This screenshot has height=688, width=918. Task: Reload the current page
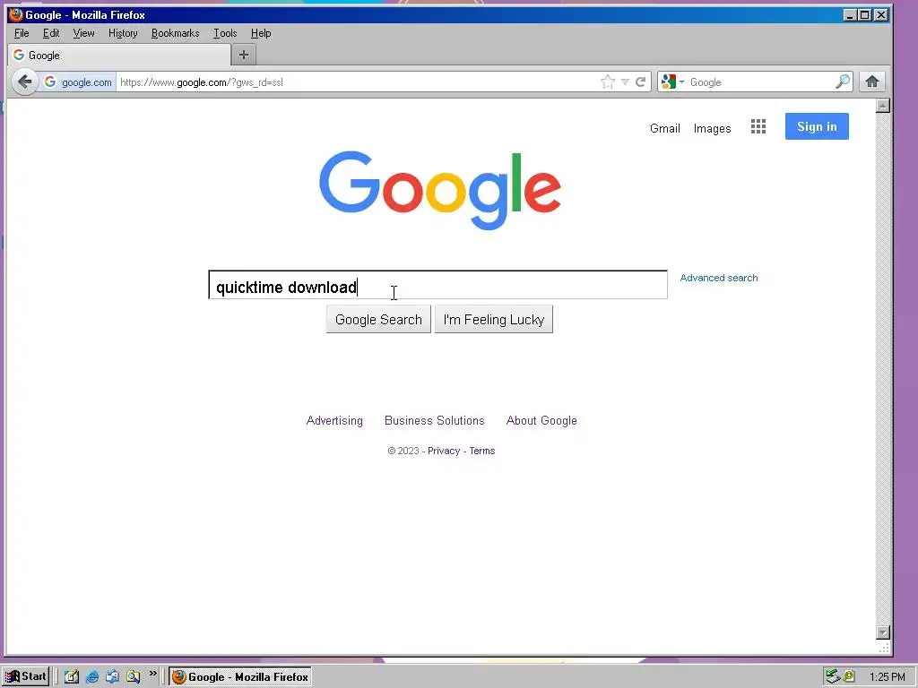pyautogui.click(x=640, y=82)
